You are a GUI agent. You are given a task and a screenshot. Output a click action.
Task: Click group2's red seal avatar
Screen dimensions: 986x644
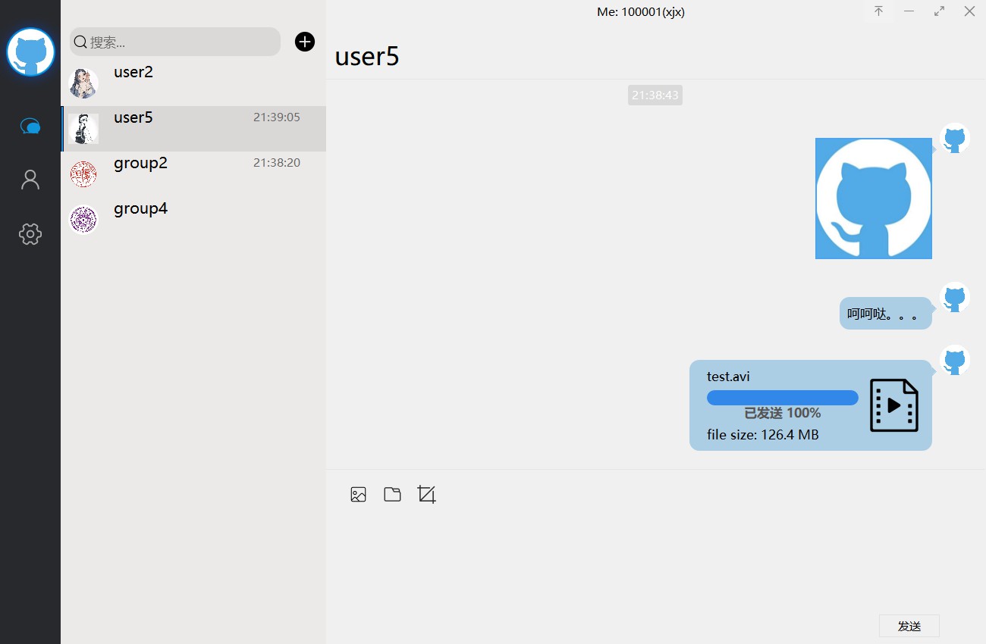click(x=83, y=174)
